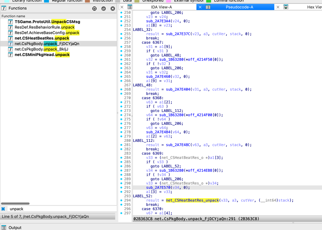Toggle breakpoint dot on line 261

pos(121,59)
